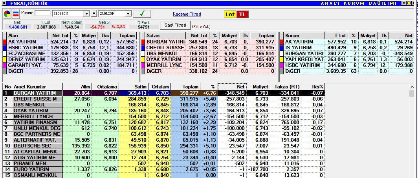The width and height of the screenshot is (418, 178).
Task: Select the UBS MENKUL row in main table
Action: click(164, 105)
